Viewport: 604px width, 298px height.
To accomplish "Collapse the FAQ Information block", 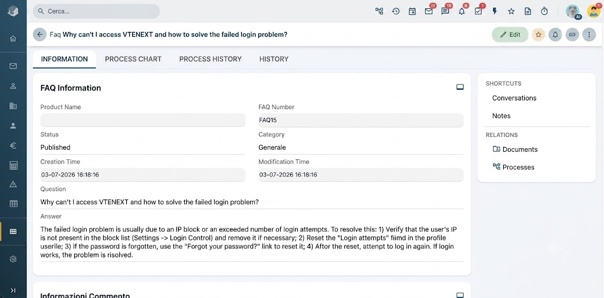I will pos(460,87).
